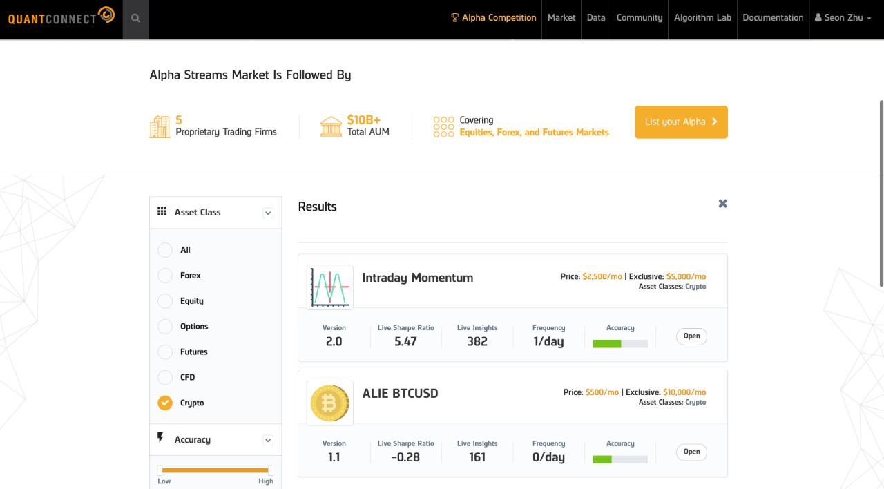Deselect the checked Crypto option
The width and height of the screenshot is (884, 489).
pos(165,403)
